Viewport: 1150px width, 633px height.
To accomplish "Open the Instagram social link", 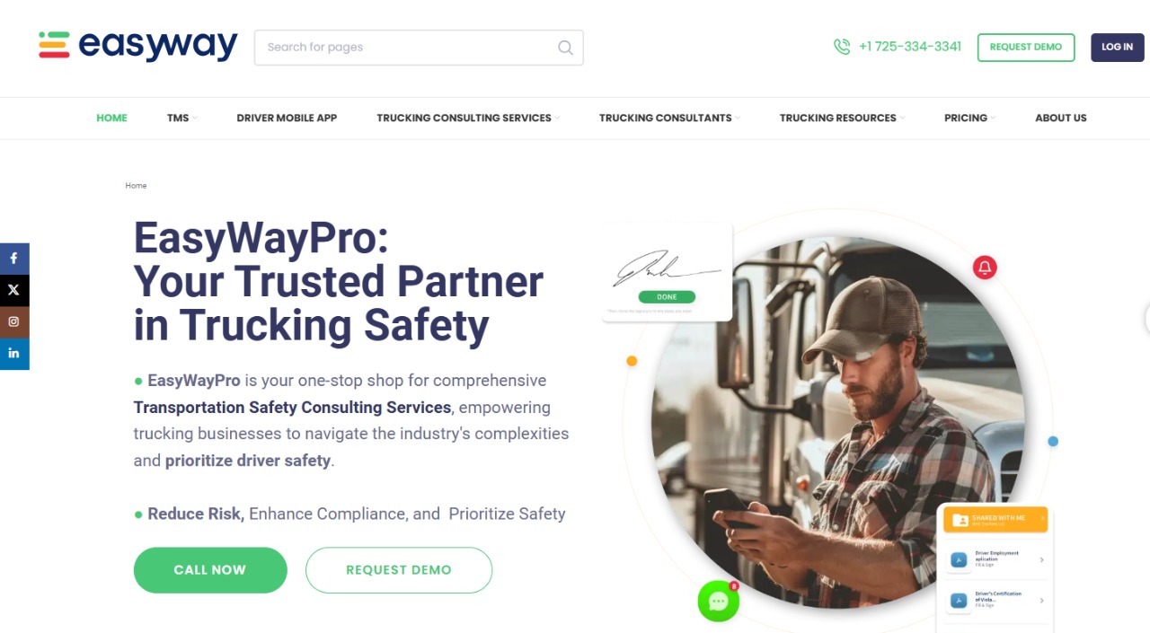I will pyautogui.click(x=14, y=322).
